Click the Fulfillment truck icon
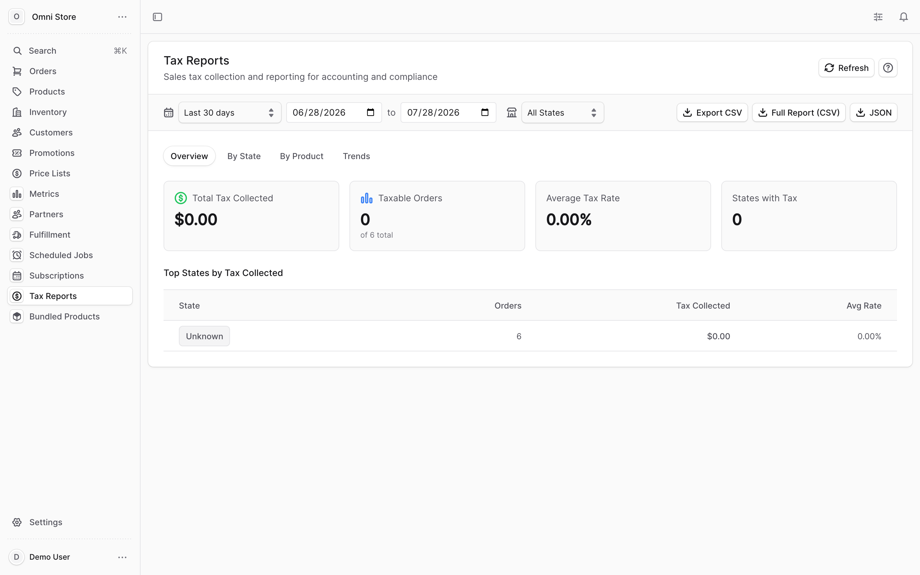920x575 pixels. click(17, 235)
